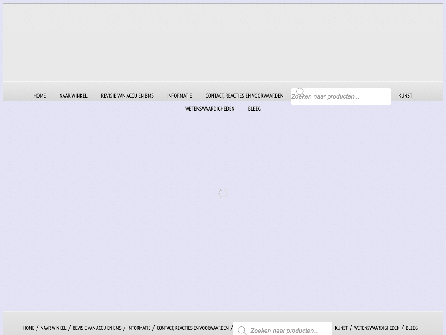Click the footer HOME link
446x335 pixels.
point(28,328)
